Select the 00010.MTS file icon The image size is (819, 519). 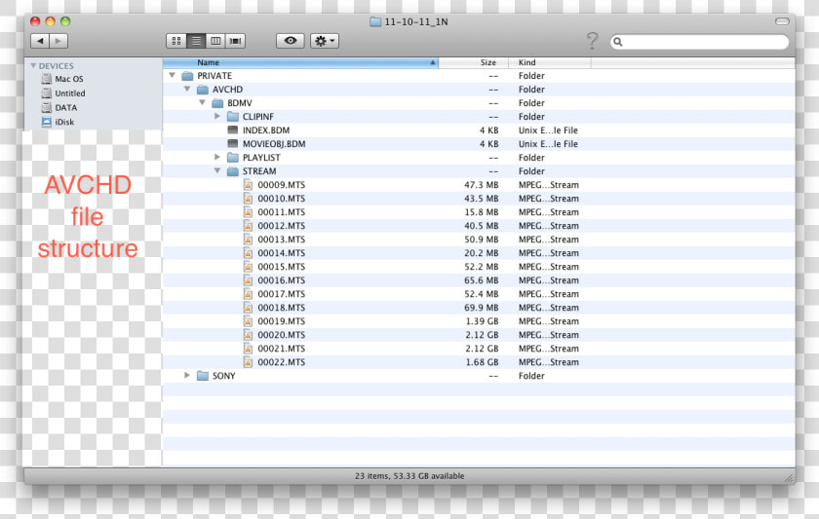(248, 199)
